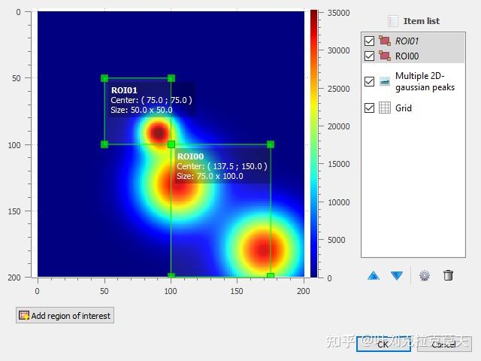The image size is (481, 361).
Task: Click the OK button
Action: coord(383,344)
